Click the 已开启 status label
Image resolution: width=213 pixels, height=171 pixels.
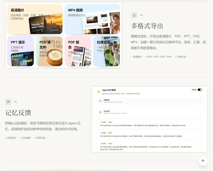(194, 90)
